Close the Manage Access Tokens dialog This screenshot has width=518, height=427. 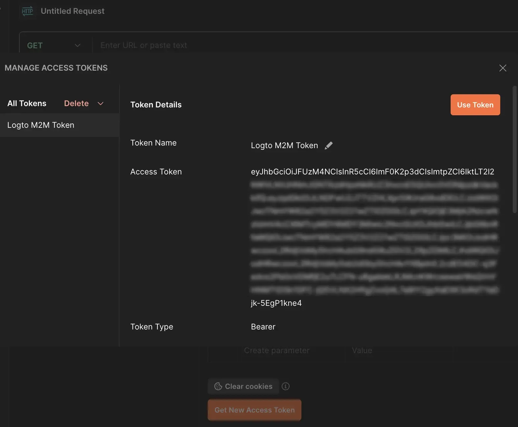[503, 68]
